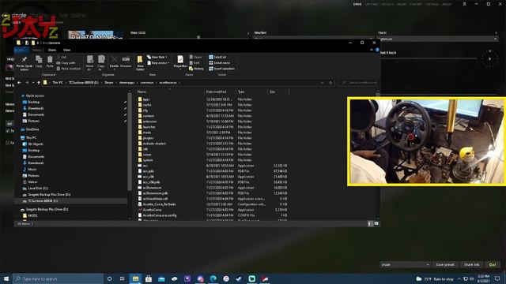Screen dimensions: 506x284
Task: Open the Easy access dropdown
Action: tap(158, 63)
